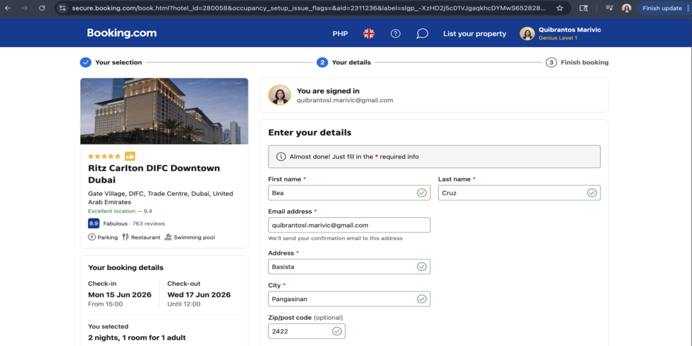692x346 pixels.
Task: Click green checkmark in Last name field
Action: pos(592,193)
